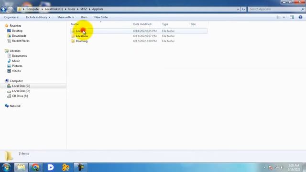Change your view icon in toolbar
The height and width of the screenshot is (172, 306).
pyautogui.click(x=279, y=17)
